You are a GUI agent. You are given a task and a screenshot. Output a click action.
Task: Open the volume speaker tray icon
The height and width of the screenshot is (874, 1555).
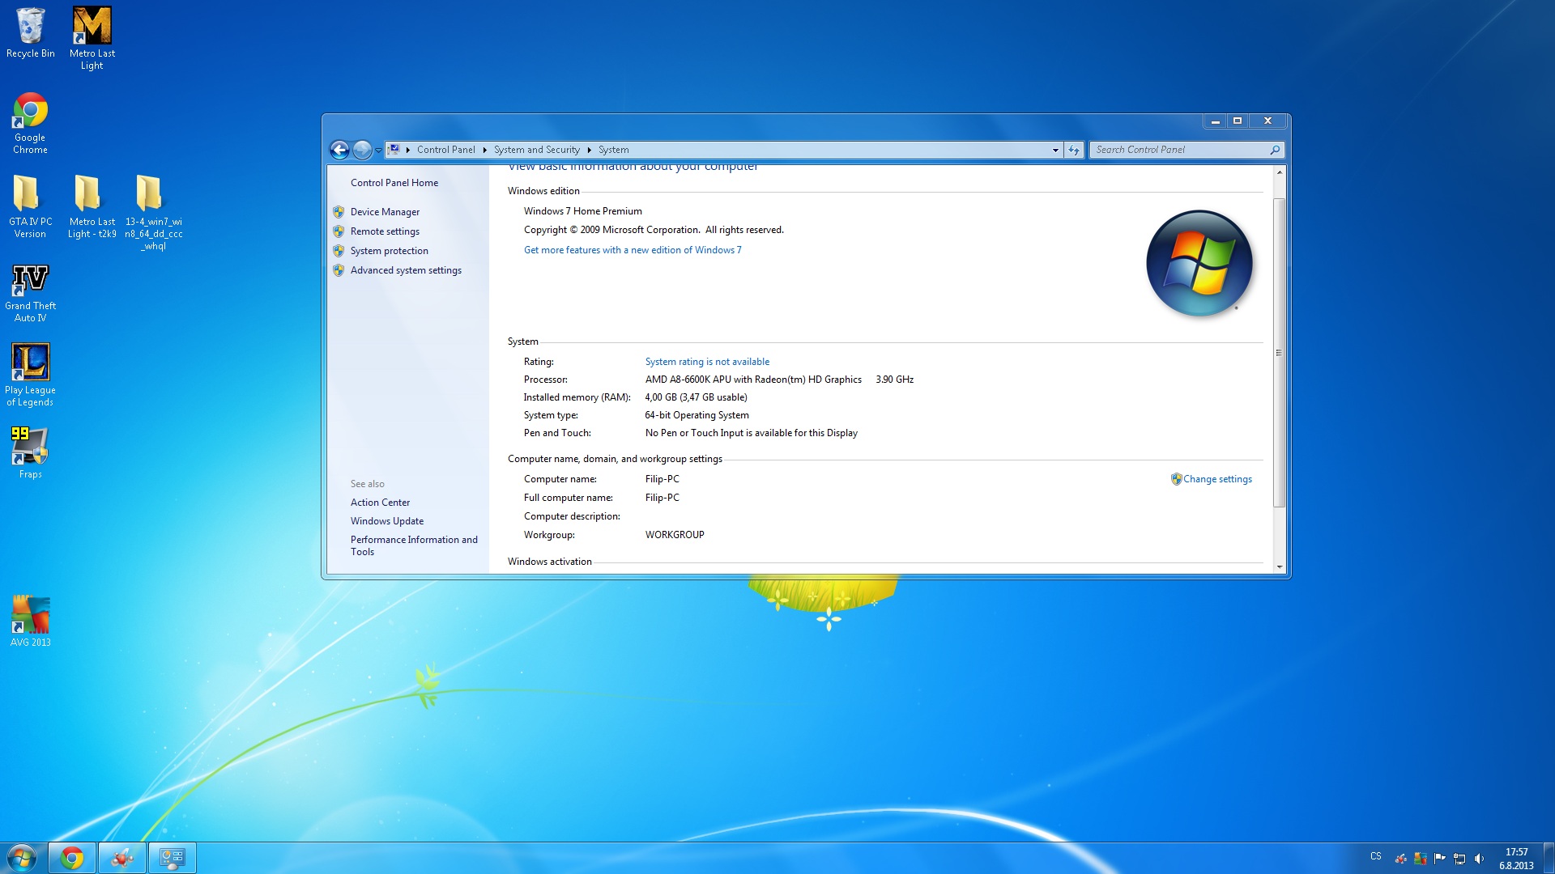1479,859
